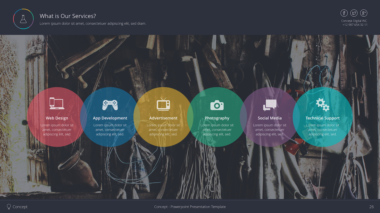The image size is (380, 213).
Task: Click the 'Concept Digital INC.' label
Action: tap(354, 20)
